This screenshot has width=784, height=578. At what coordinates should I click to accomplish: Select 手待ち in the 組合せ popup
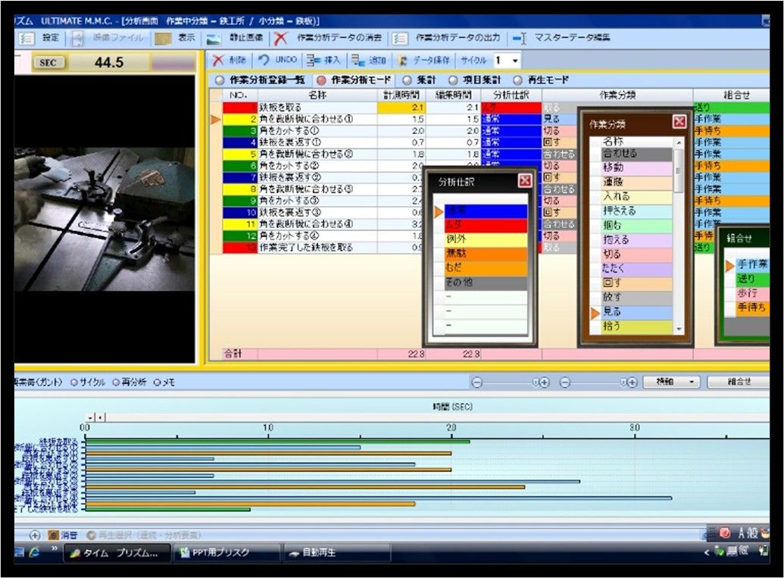752,308
